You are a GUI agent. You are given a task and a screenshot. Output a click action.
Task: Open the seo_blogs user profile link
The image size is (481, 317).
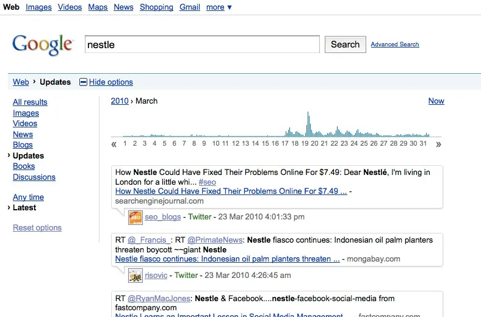[163, 217]
